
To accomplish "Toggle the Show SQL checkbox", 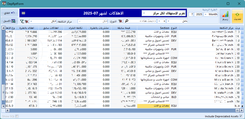I will pos(17,116).
